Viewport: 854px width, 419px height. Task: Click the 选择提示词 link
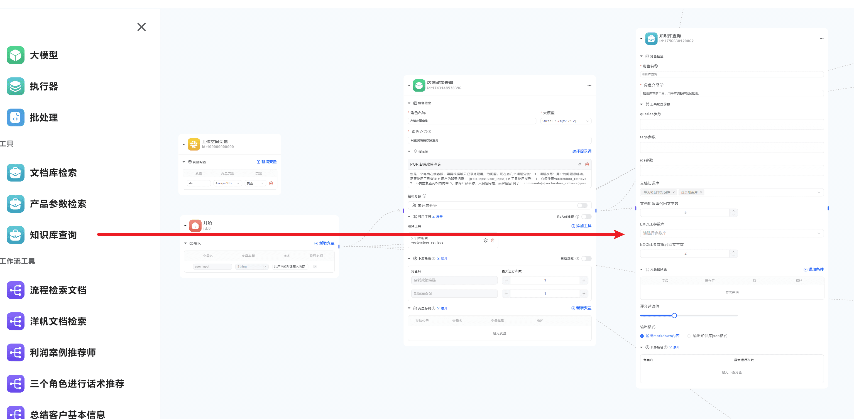581,151
